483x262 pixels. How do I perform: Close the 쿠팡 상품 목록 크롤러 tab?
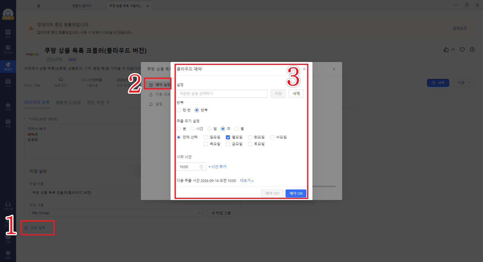pos(148,6)
